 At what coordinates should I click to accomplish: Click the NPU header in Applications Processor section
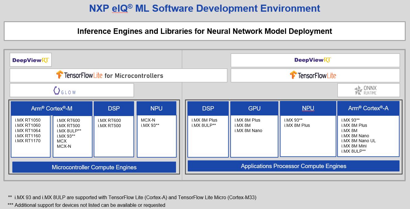point(308,108)
